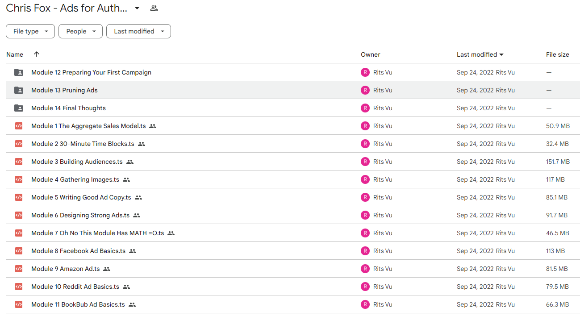Click the shared people icon beside the title
The height and width of the screenshot is (316, 580).
[x=154, y=8]
